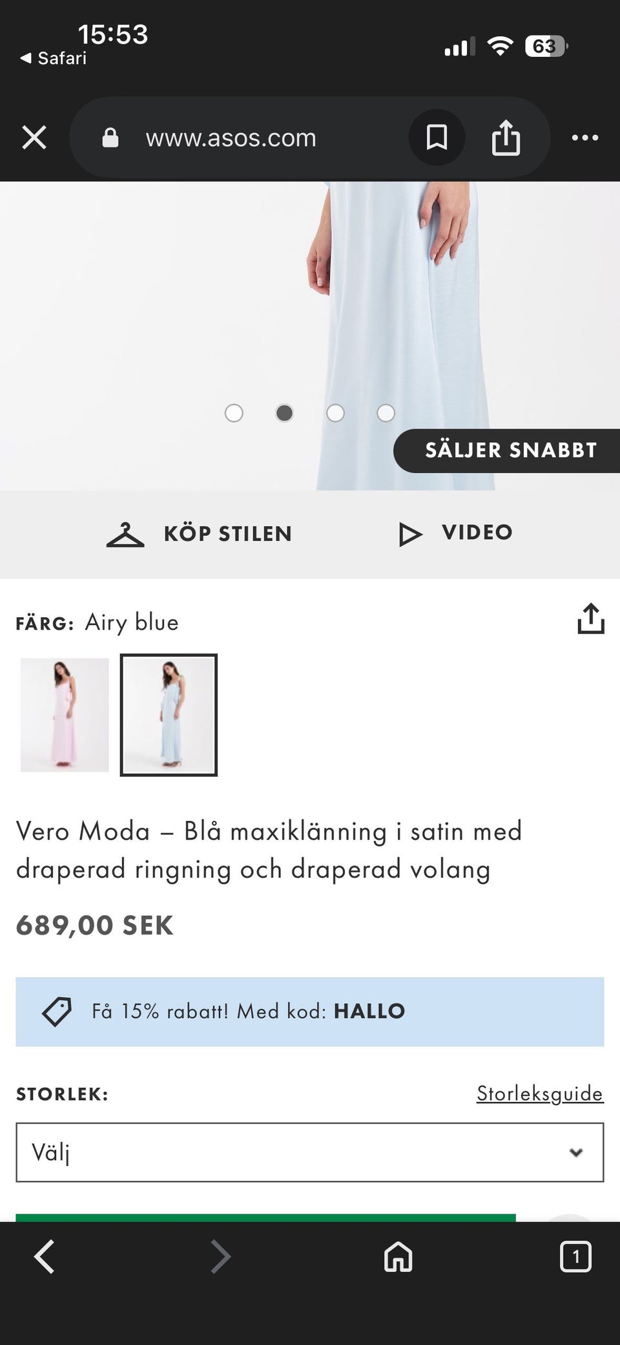Select the third image carousel dot
Viewport: 620px width, 1345px height.
point(335,413)
